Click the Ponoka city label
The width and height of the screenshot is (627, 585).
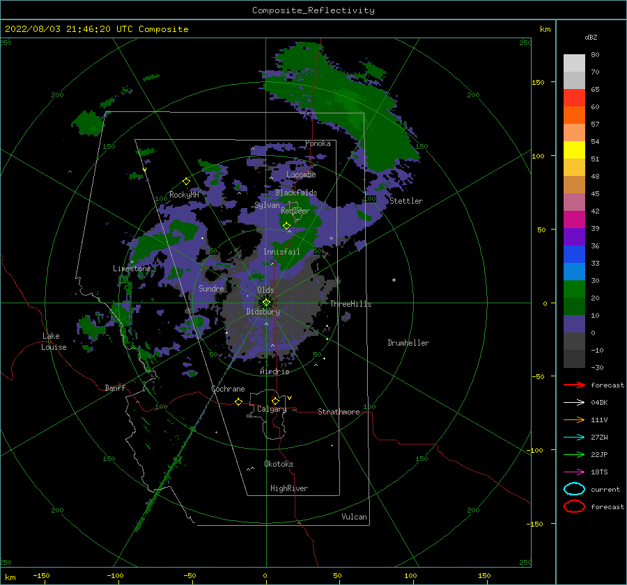(318, 143)
